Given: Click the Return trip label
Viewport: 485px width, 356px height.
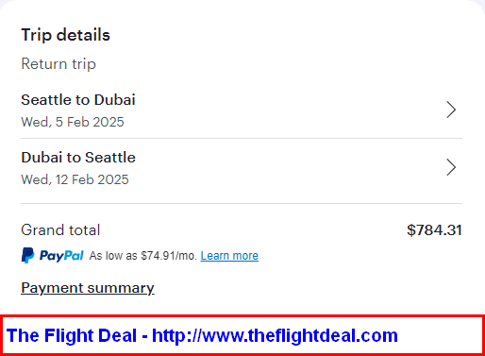Looking at the screenshot, I should 59,64.
